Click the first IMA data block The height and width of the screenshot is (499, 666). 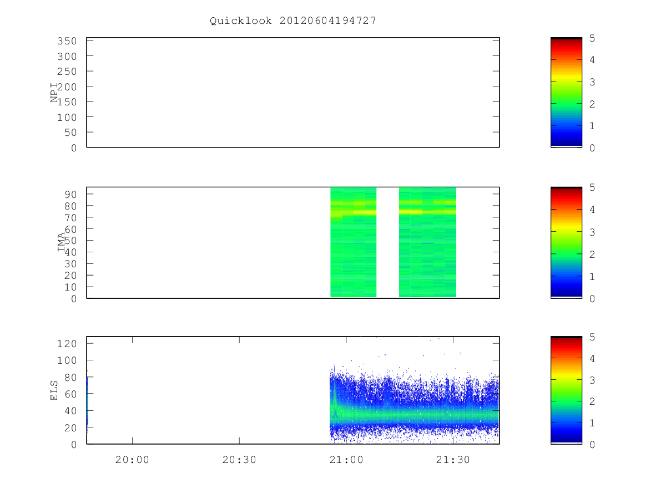[353, 242]
